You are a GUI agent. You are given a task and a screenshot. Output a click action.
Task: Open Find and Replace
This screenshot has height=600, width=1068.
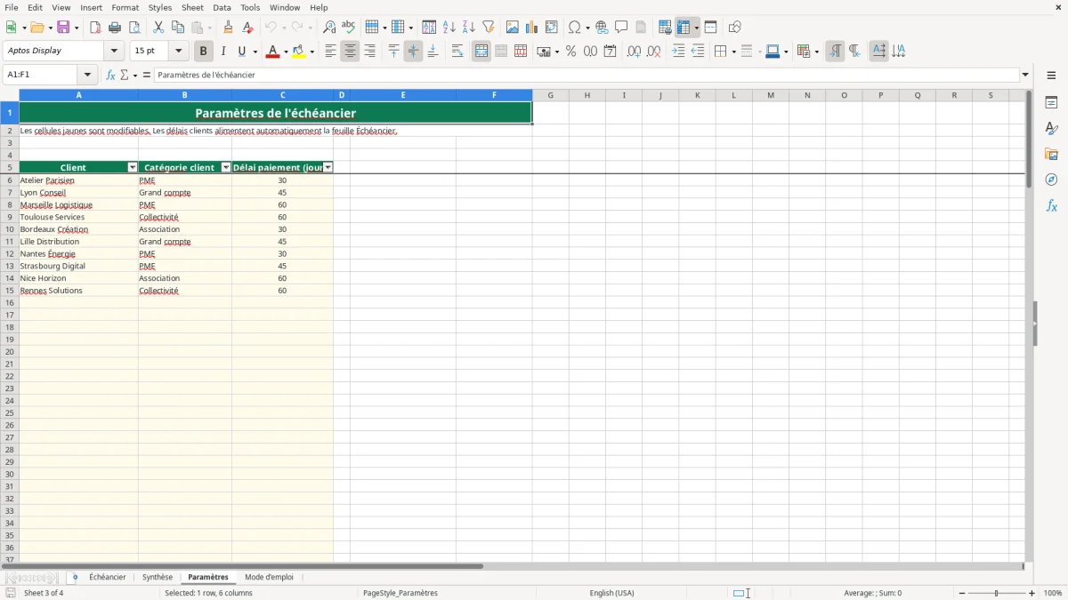pyautogui.click(x=329, y=28)
